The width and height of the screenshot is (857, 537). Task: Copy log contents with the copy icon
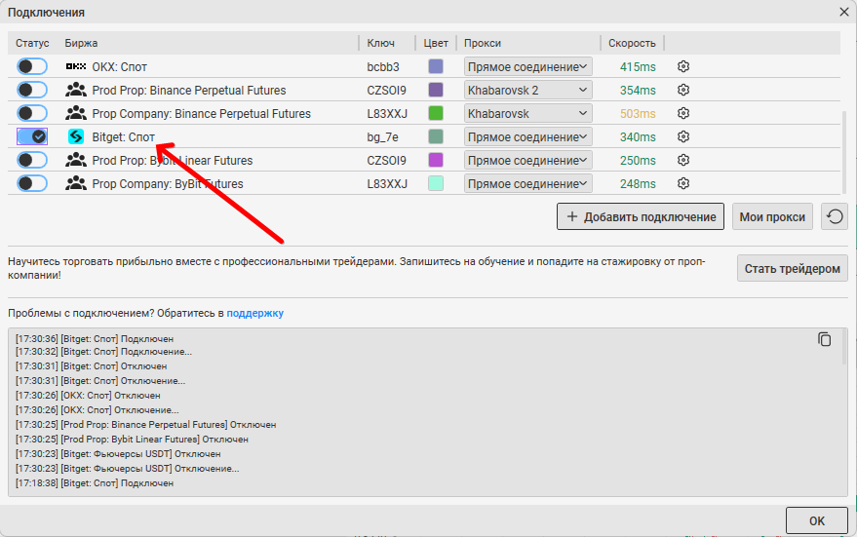click(825, 339)
